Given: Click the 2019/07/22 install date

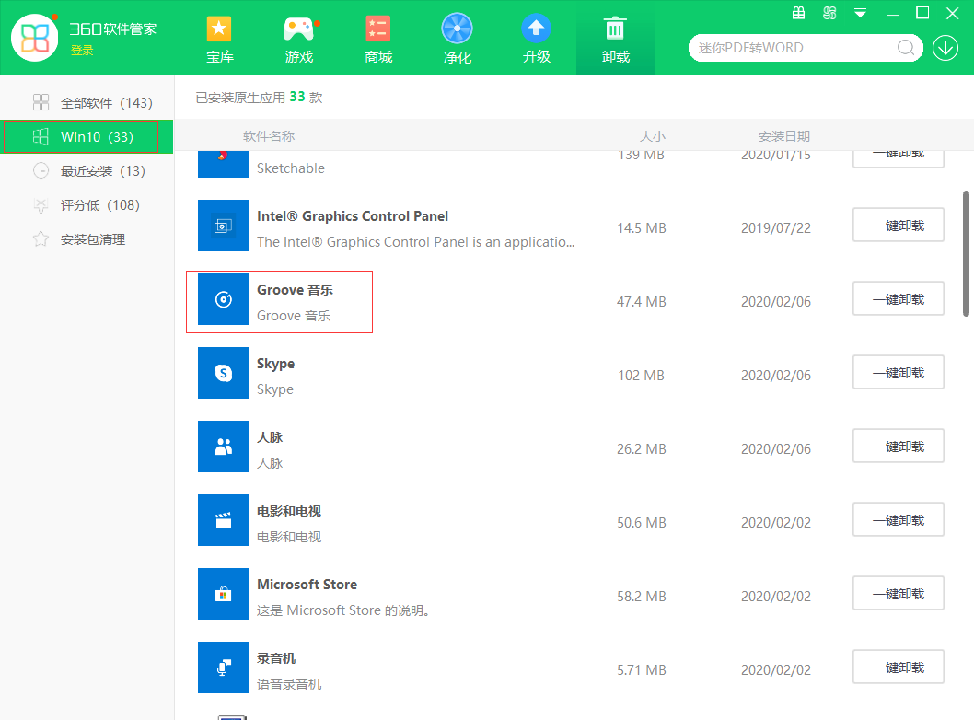Looking at the screenshot, I should pos(776,228).
